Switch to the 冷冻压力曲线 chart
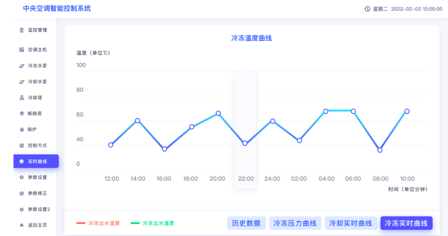This screenshot has height=236, width=448. point(295,223)
